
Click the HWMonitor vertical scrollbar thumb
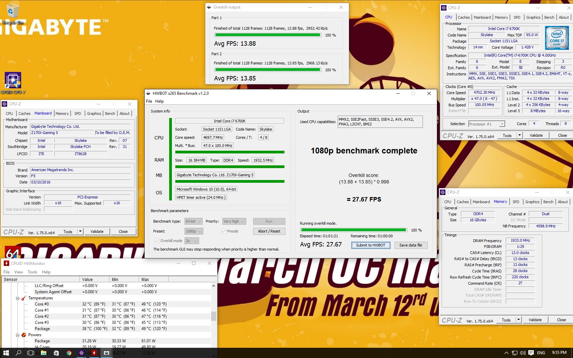click(x=214, y=316)
